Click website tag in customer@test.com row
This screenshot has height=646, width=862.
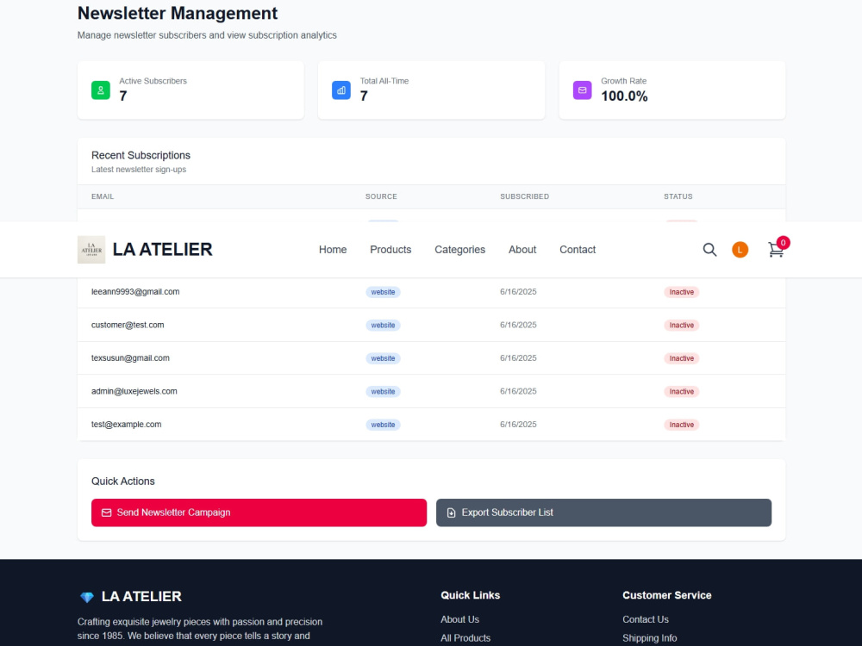384,326
